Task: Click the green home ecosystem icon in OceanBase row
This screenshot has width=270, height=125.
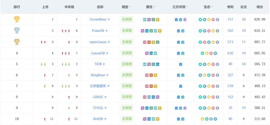Action: pyautogui.click(x=200, y=20)
